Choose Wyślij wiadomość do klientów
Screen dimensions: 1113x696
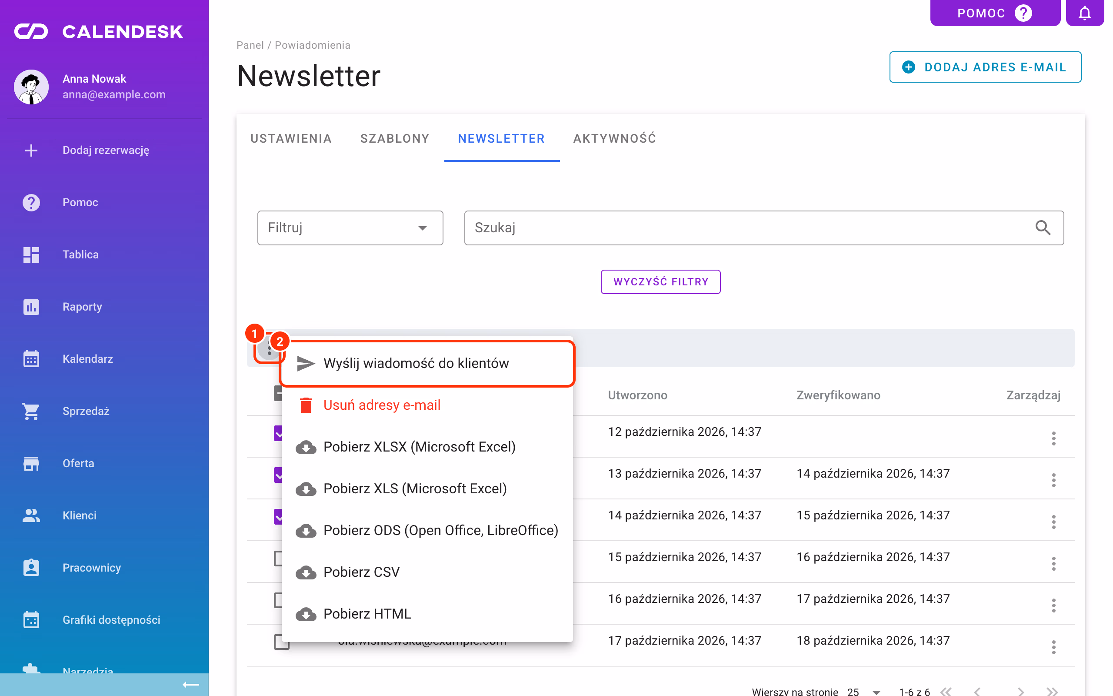(x=427, y=363)
